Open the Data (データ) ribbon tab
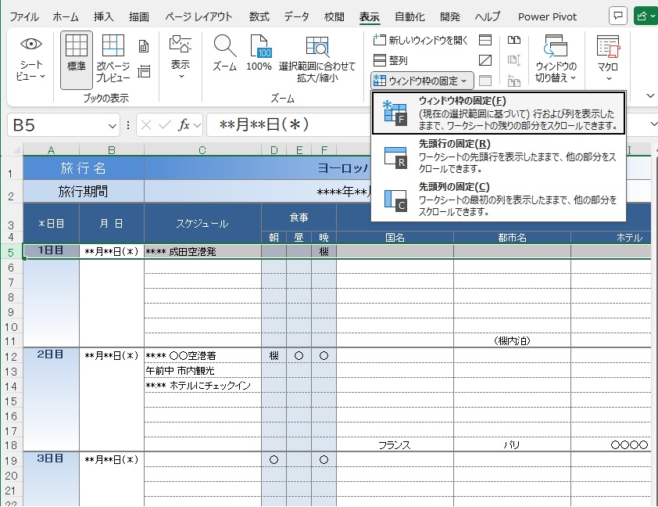The image size is (658, 507). [x=296, y=16]
